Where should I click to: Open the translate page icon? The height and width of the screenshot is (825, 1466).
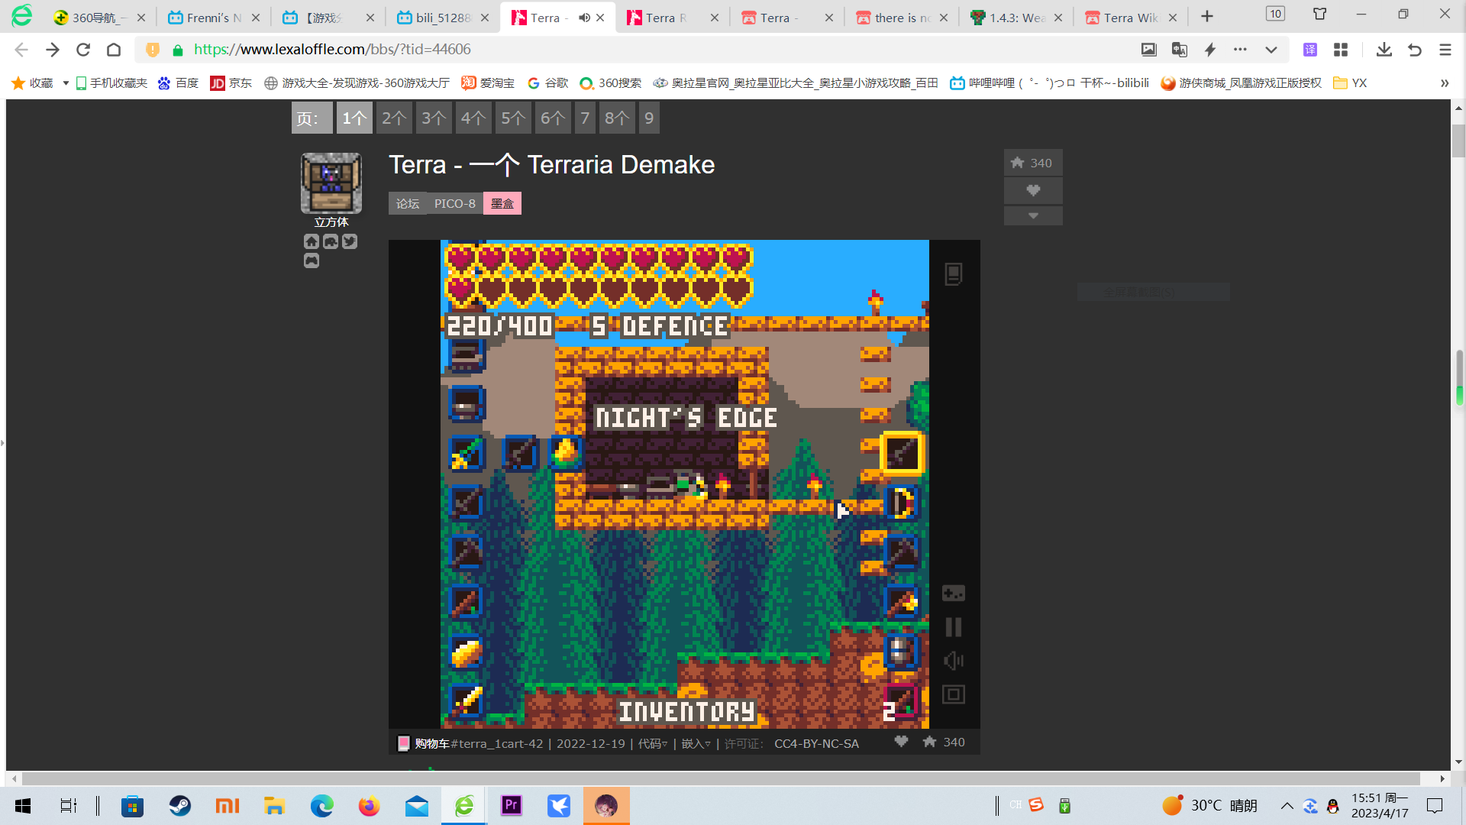click(1179, 50)
